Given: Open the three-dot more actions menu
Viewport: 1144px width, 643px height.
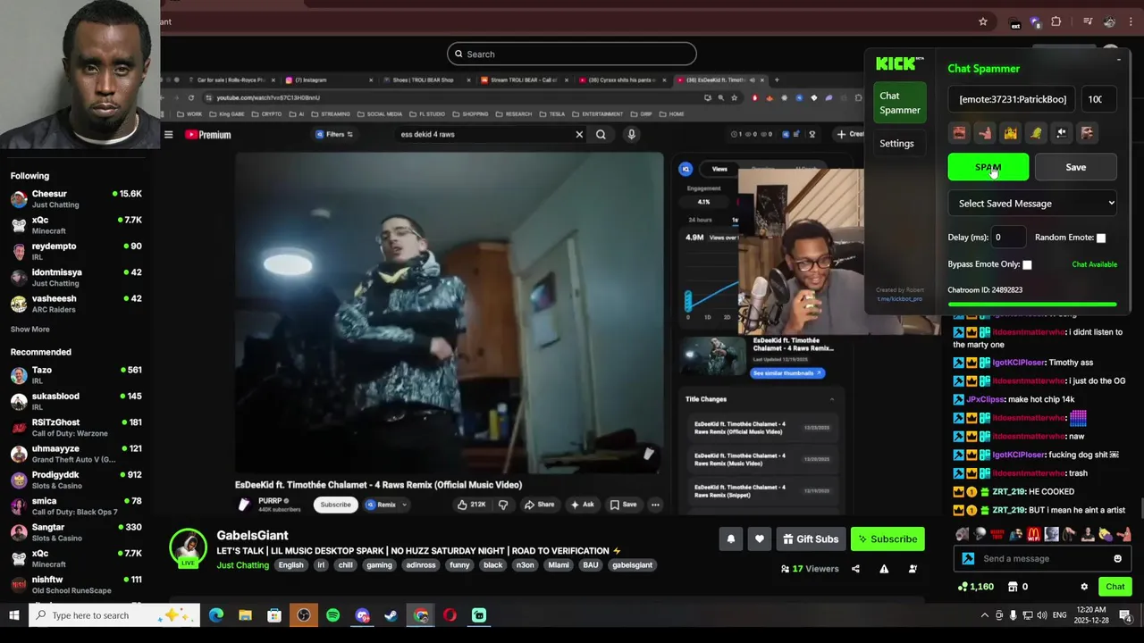Looking at the screenshot, I should point(655,505).
